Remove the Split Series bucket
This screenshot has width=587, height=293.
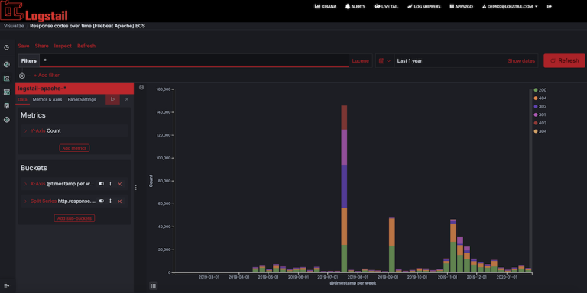click(x=120, y=201)
